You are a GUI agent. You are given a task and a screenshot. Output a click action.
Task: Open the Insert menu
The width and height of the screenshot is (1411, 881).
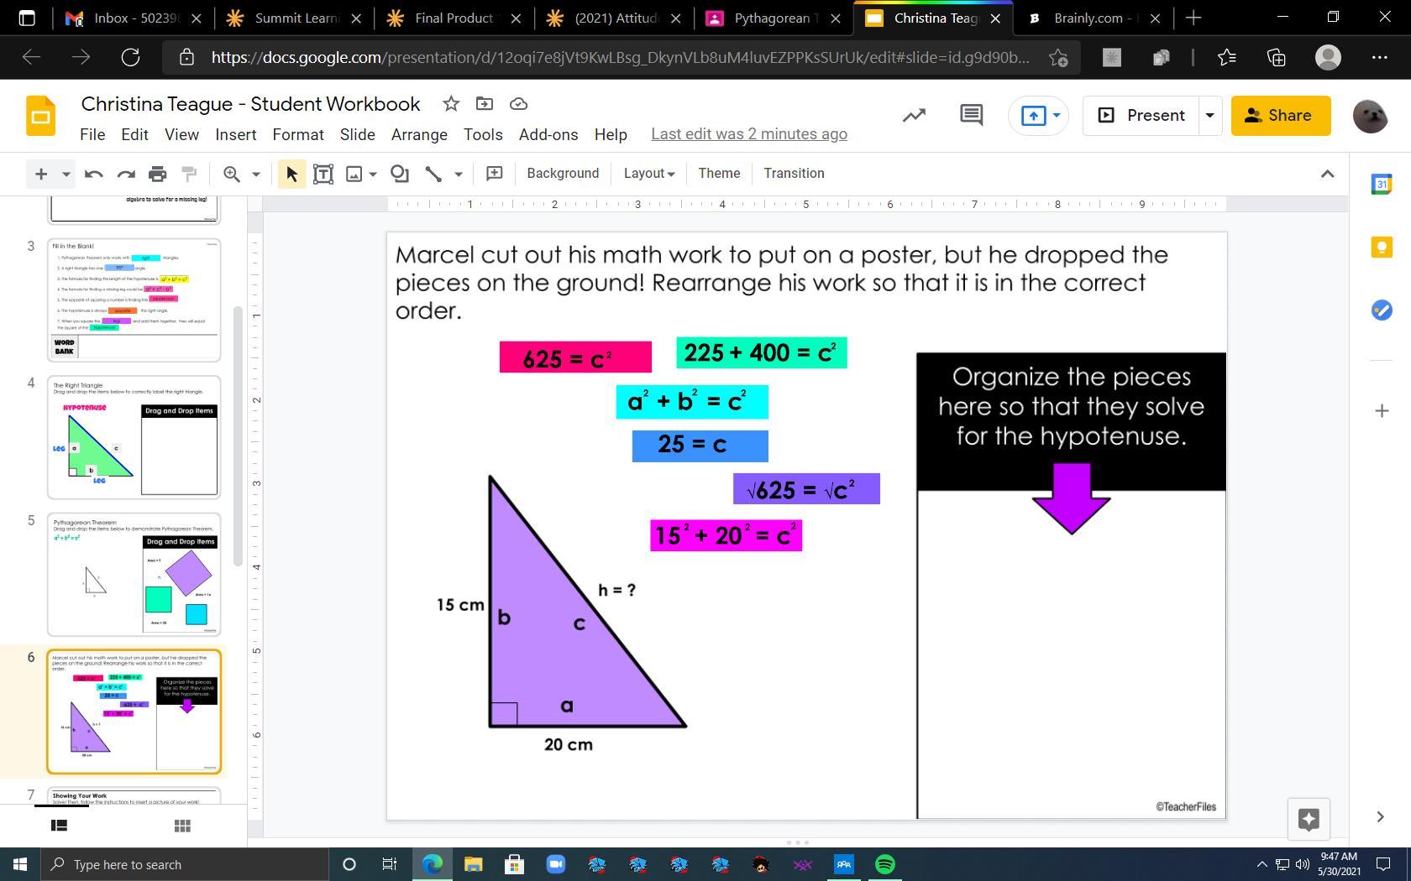click(235, 134)
